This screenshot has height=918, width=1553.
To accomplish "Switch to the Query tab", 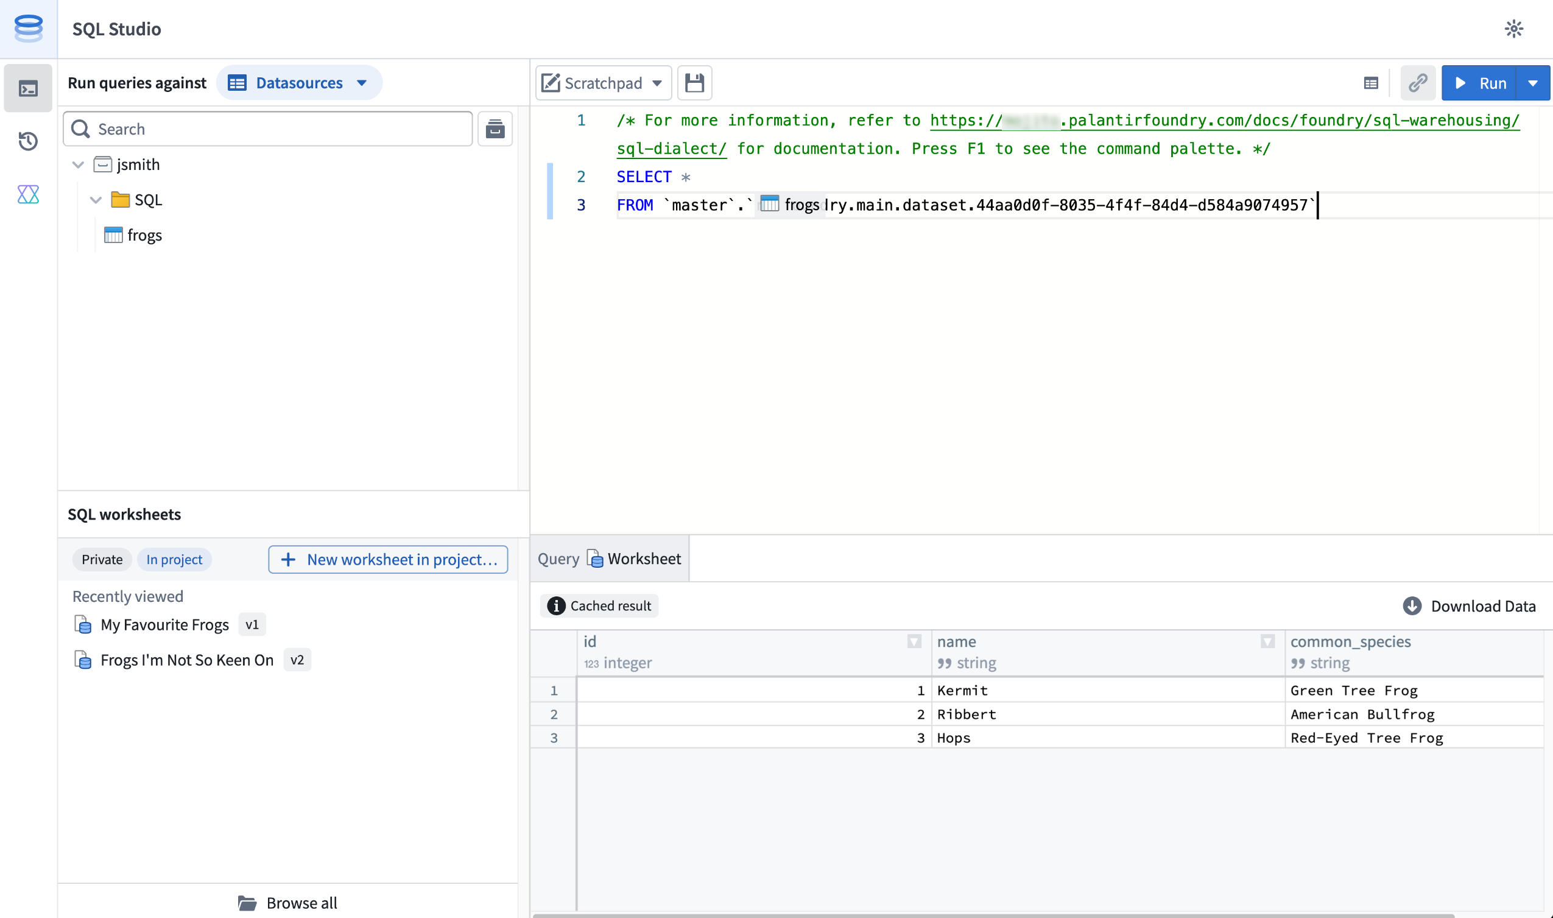I will tap(558, 559).
